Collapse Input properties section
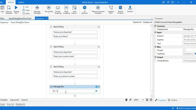The height and width of the screenshot is (110, 196). [x=155, y=32]
